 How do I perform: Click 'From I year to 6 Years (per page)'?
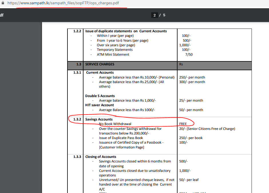point(122,41)
